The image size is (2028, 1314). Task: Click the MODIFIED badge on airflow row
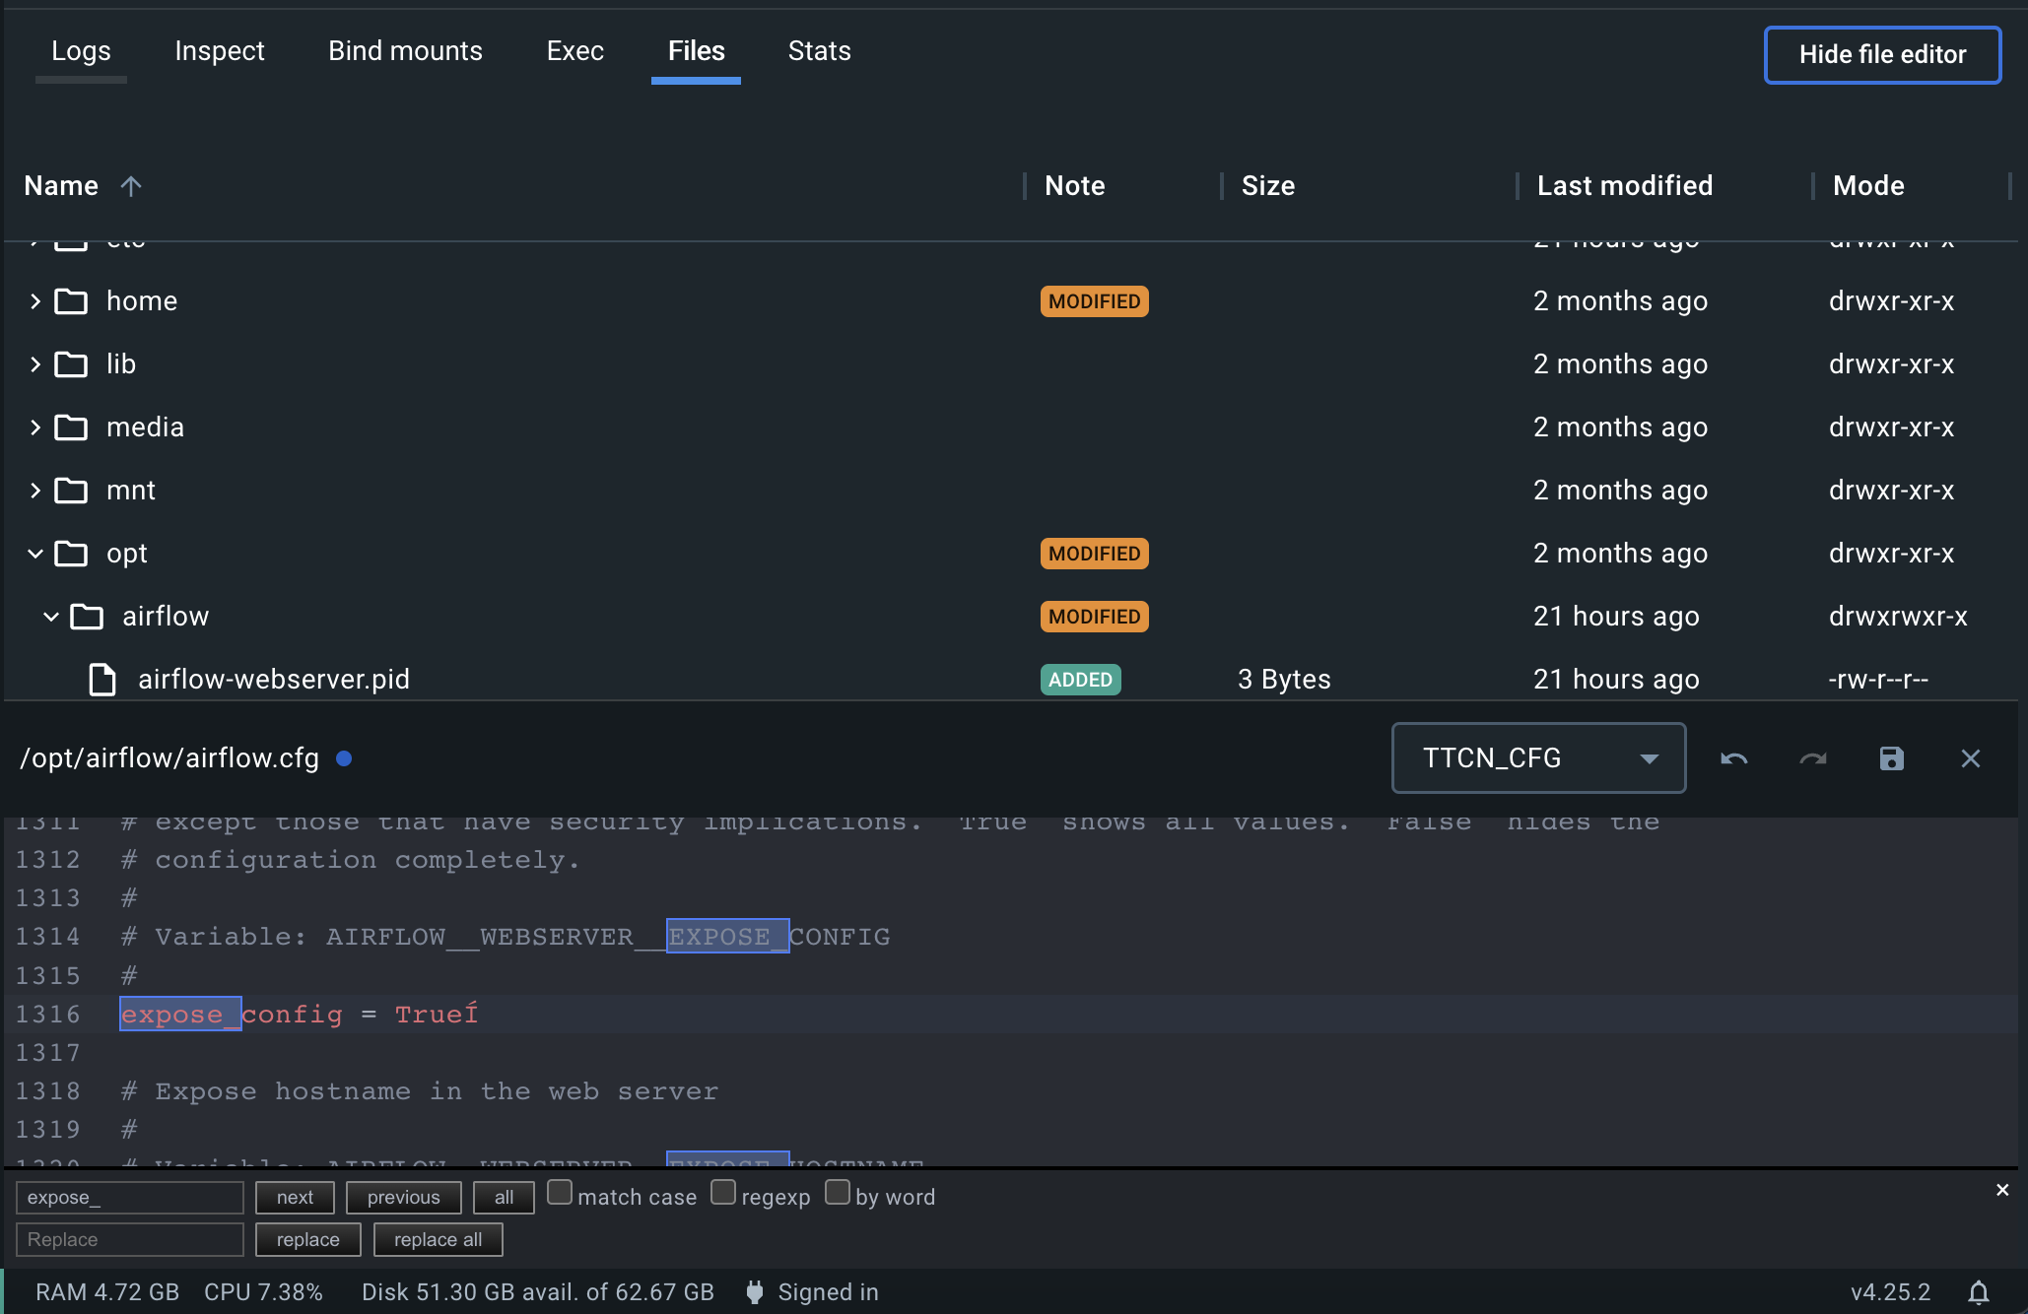coord(1094,617)
